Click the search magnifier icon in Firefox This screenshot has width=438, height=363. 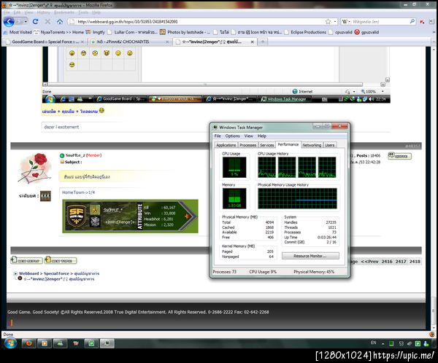pyautogui.click(x=412, y=21)
